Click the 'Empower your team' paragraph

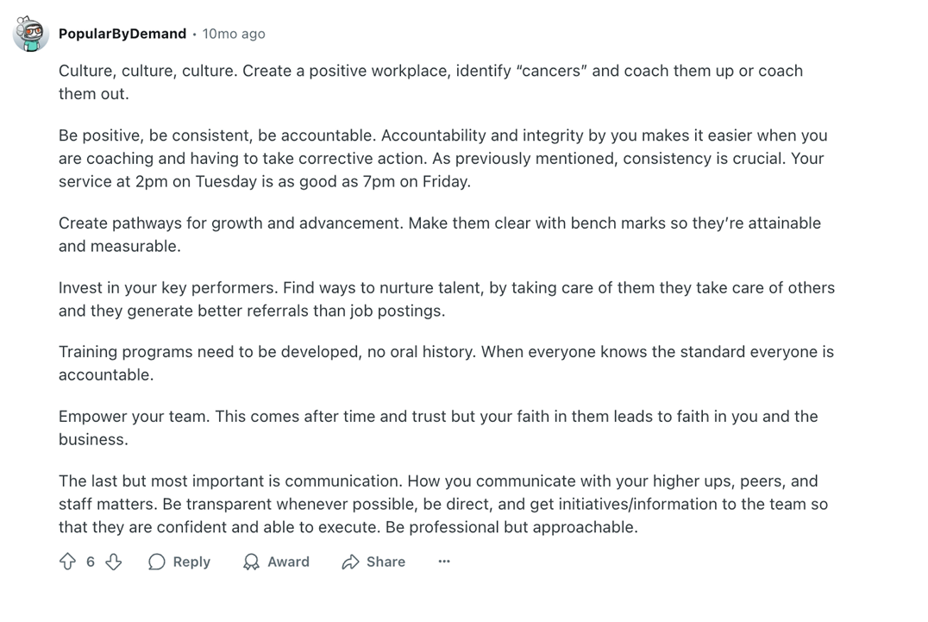(438, 428)
